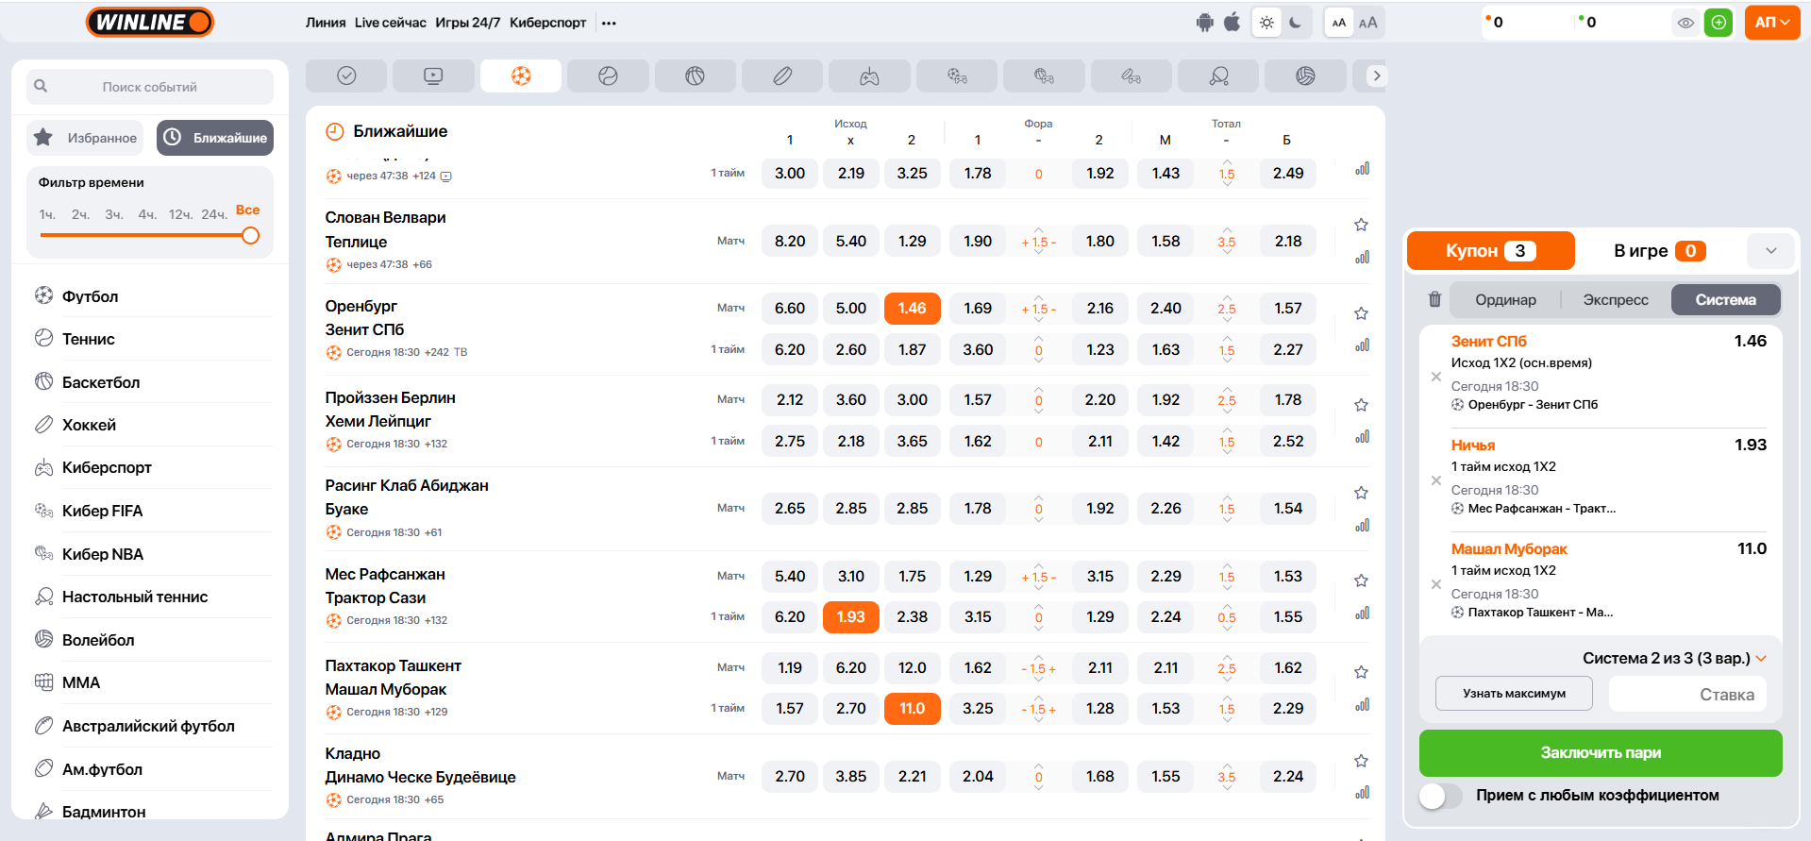
Task: Select the table tennis filter icon
Action: coord(1218,76)
